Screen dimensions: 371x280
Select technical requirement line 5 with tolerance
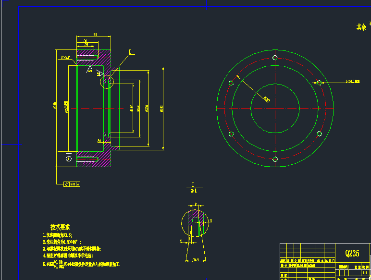[82, 264]
